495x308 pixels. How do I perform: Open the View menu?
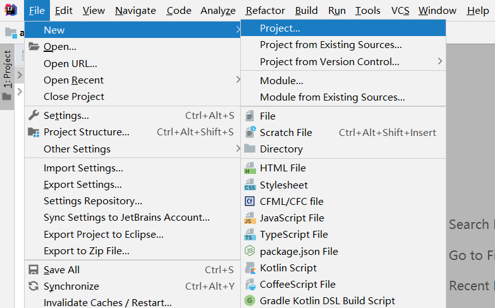(x=94, y=11)
